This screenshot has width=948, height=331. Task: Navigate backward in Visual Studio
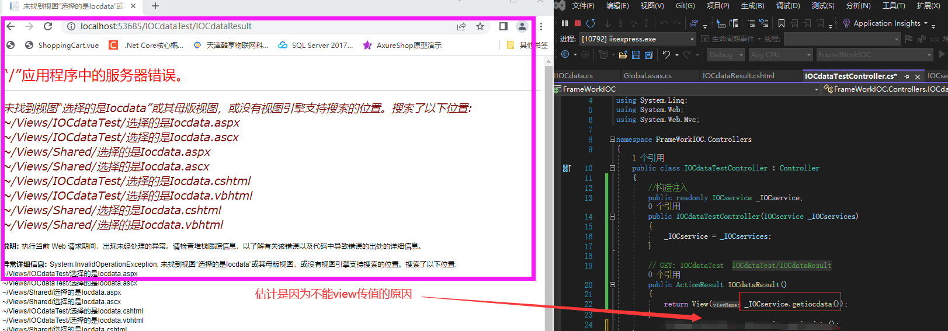[x=565, y=54]
